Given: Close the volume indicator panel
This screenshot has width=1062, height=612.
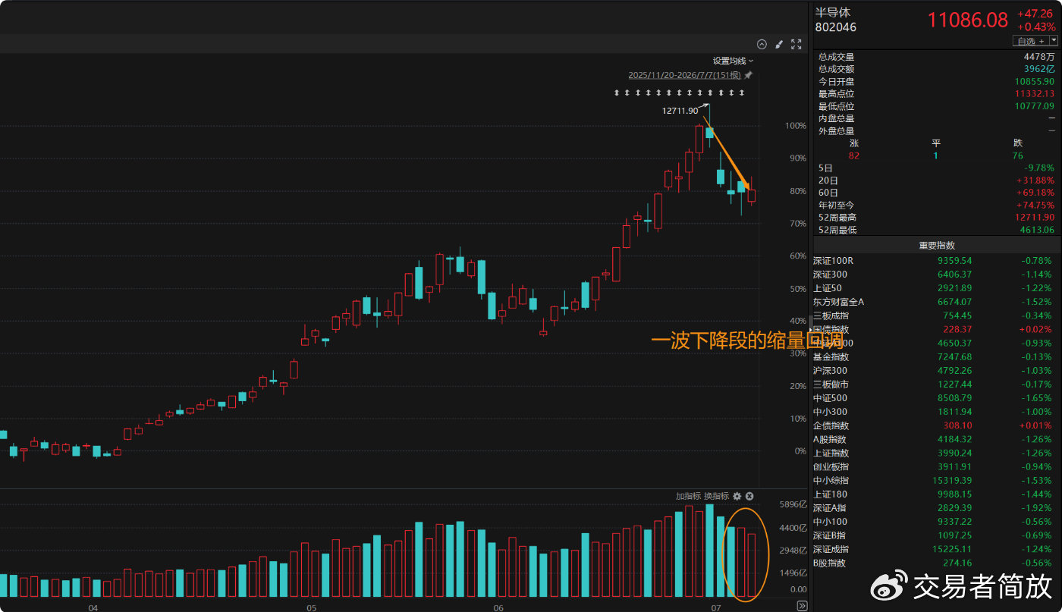Looking at the screenshot, I should coord(749,496).
